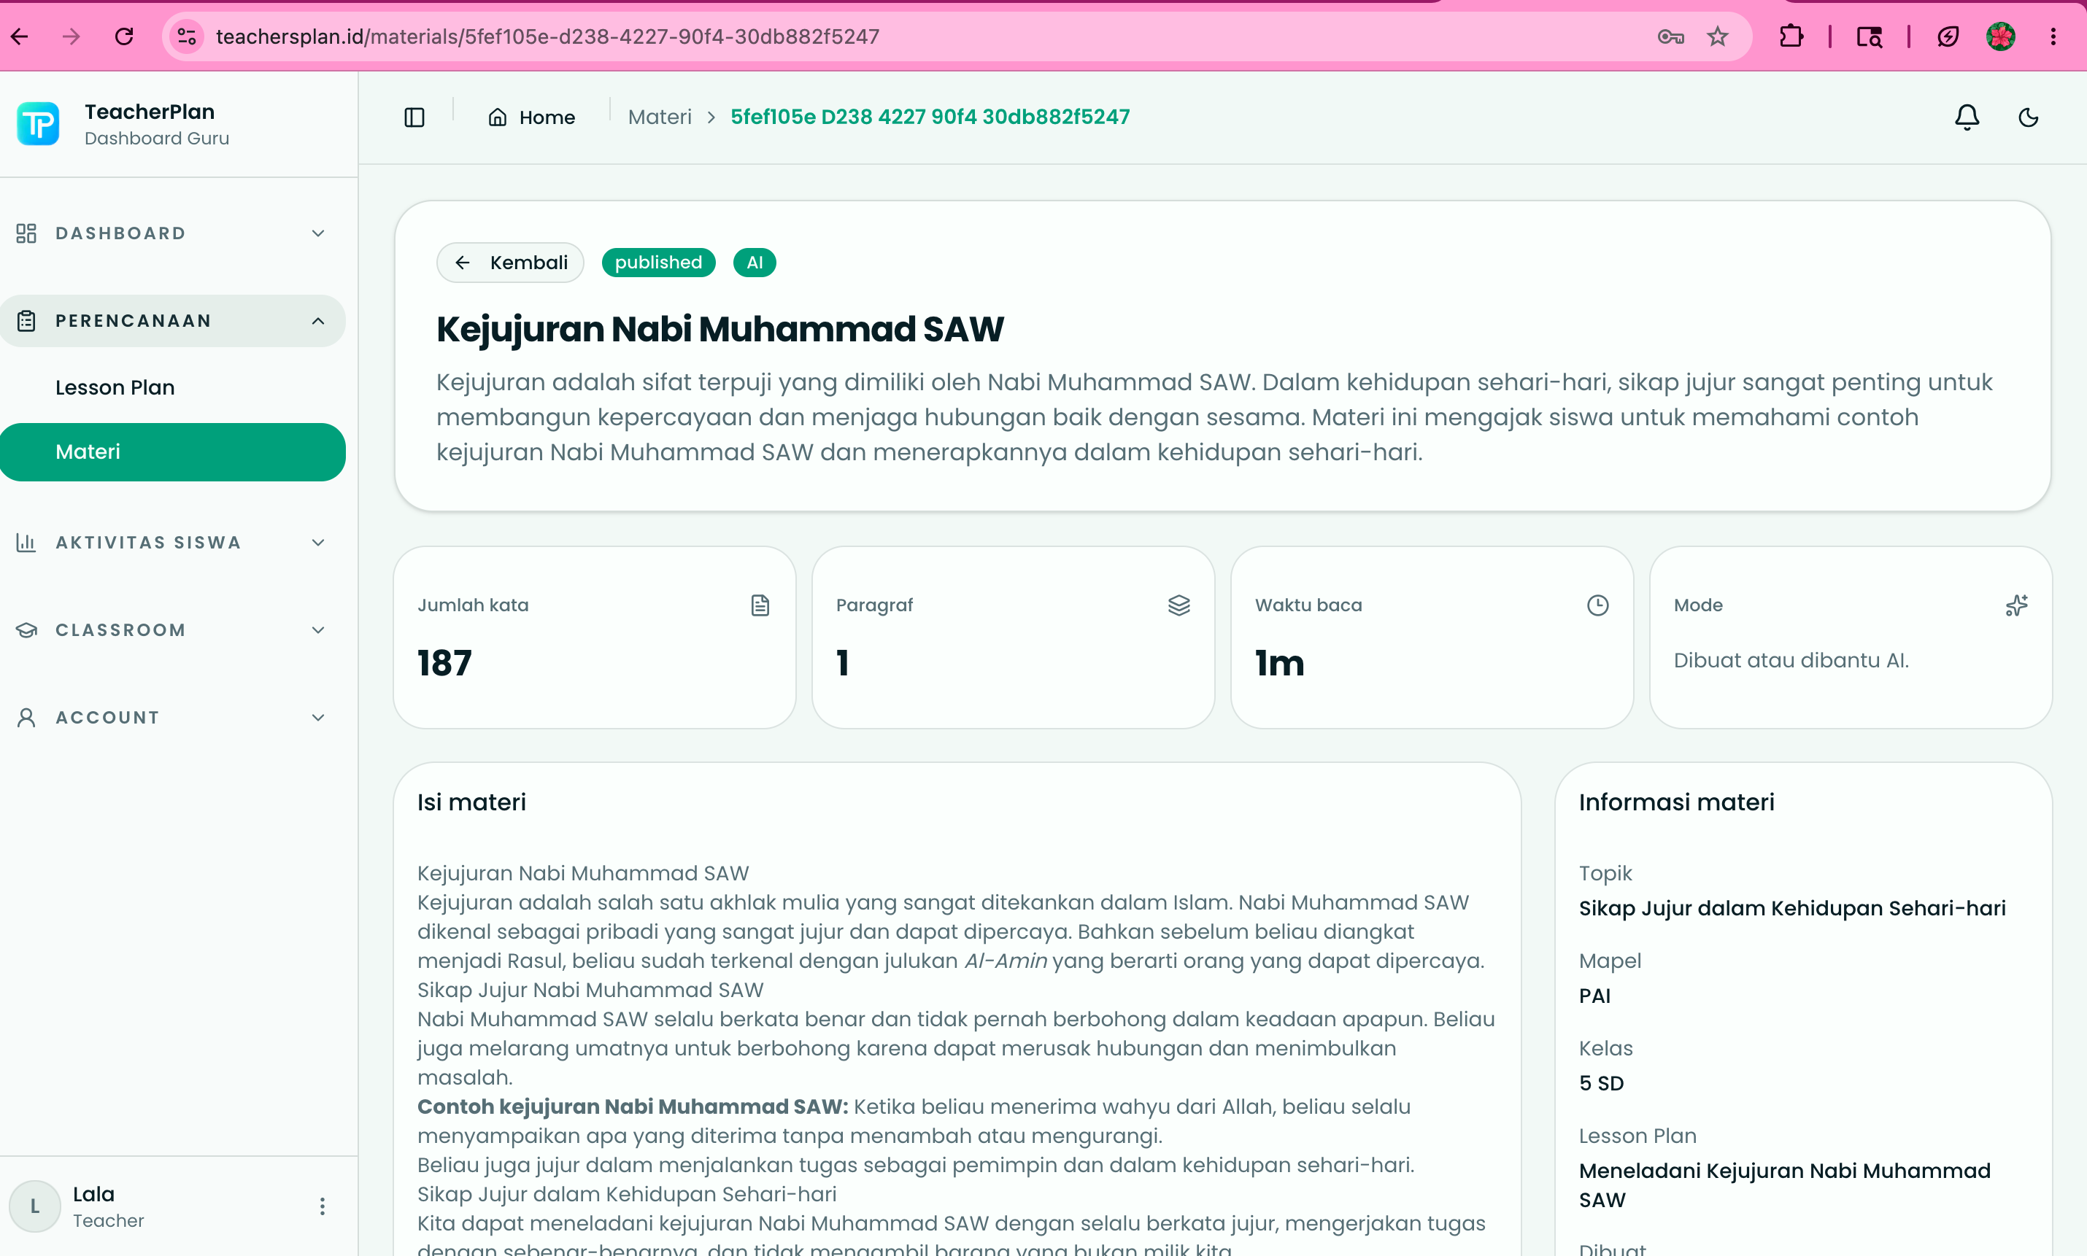Click the Classroom graduation cap icon
This screenshot has width=2087, height=1256.
click(26, 629)
